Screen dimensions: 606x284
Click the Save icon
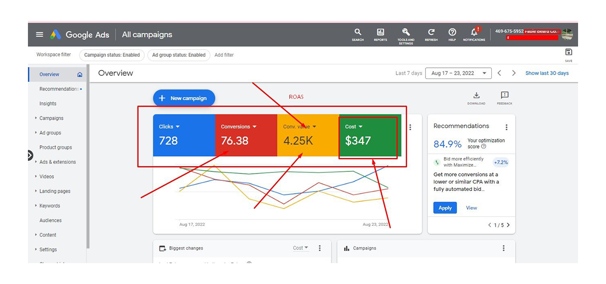(569, 53)
